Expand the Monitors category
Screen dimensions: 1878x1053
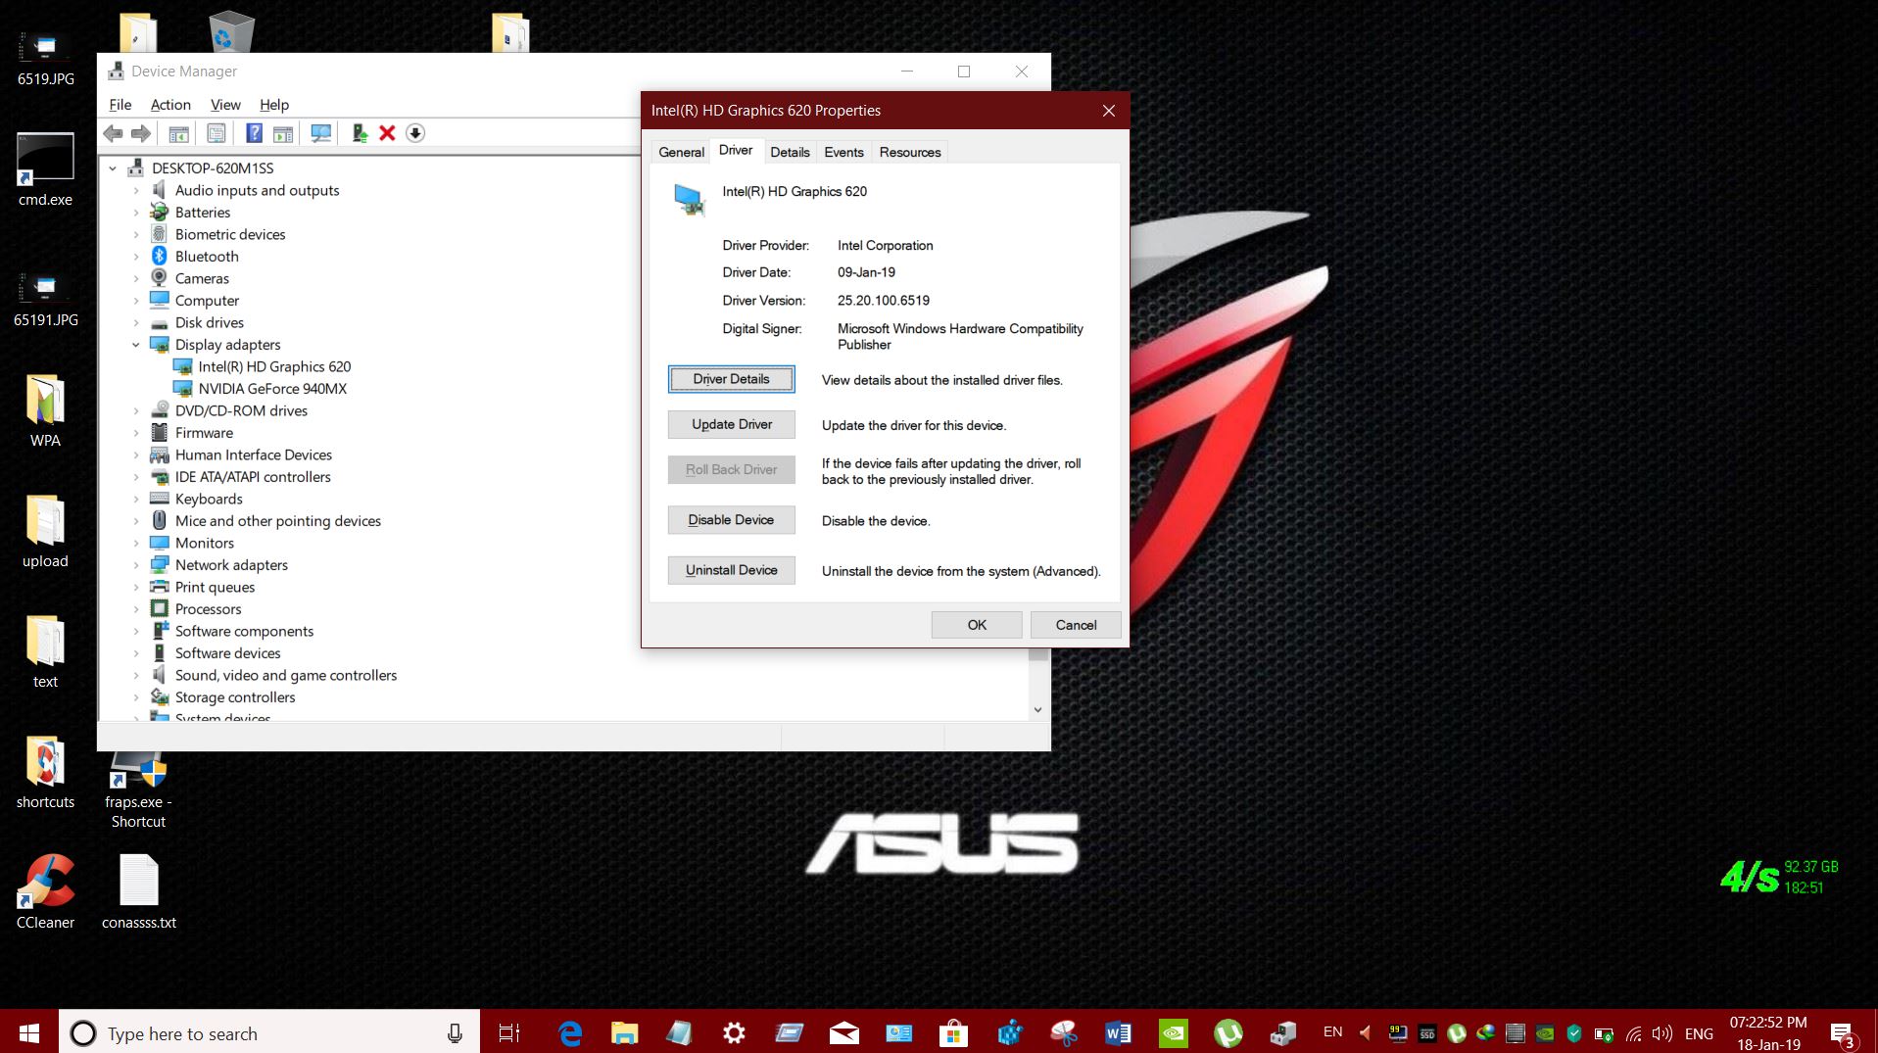136,544
